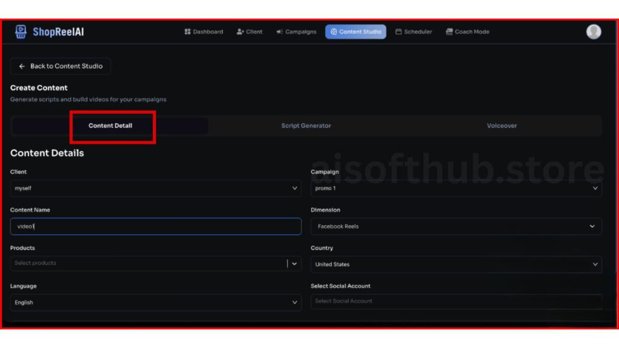Open the Campaign dropdown showing promo 1

[456, 188]
